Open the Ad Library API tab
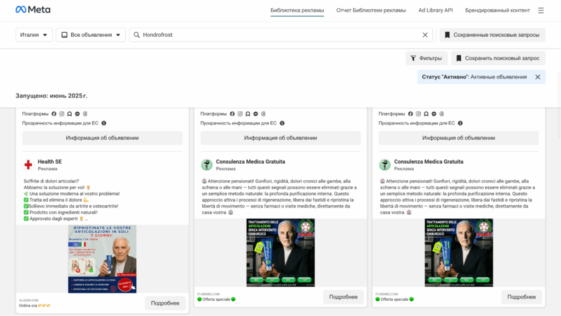The image size is (561, 316). point(436,10)
